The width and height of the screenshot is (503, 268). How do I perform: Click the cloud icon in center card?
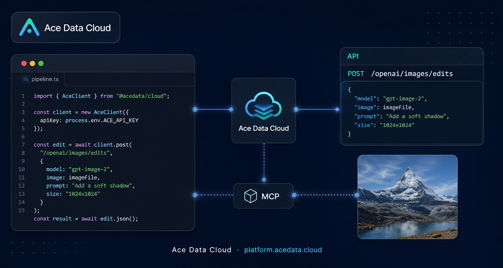pos(264,106)
